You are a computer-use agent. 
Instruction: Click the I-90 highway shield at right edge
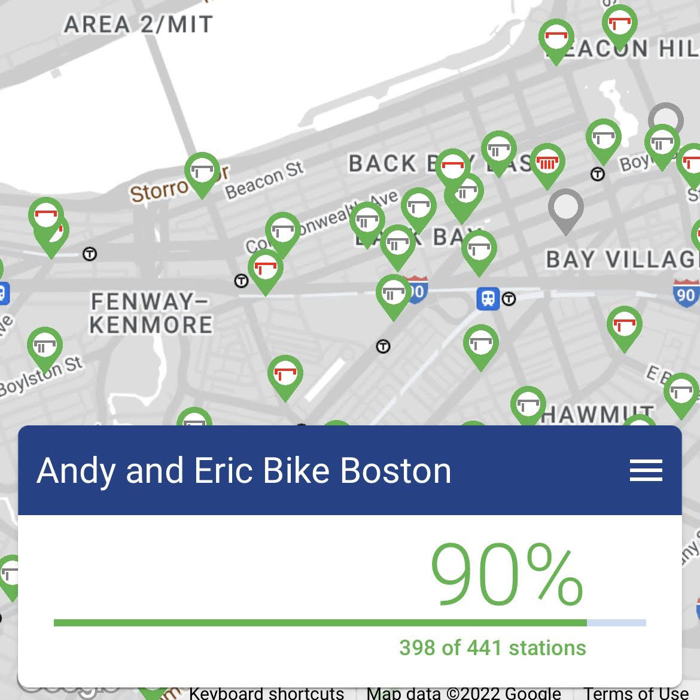686,293
